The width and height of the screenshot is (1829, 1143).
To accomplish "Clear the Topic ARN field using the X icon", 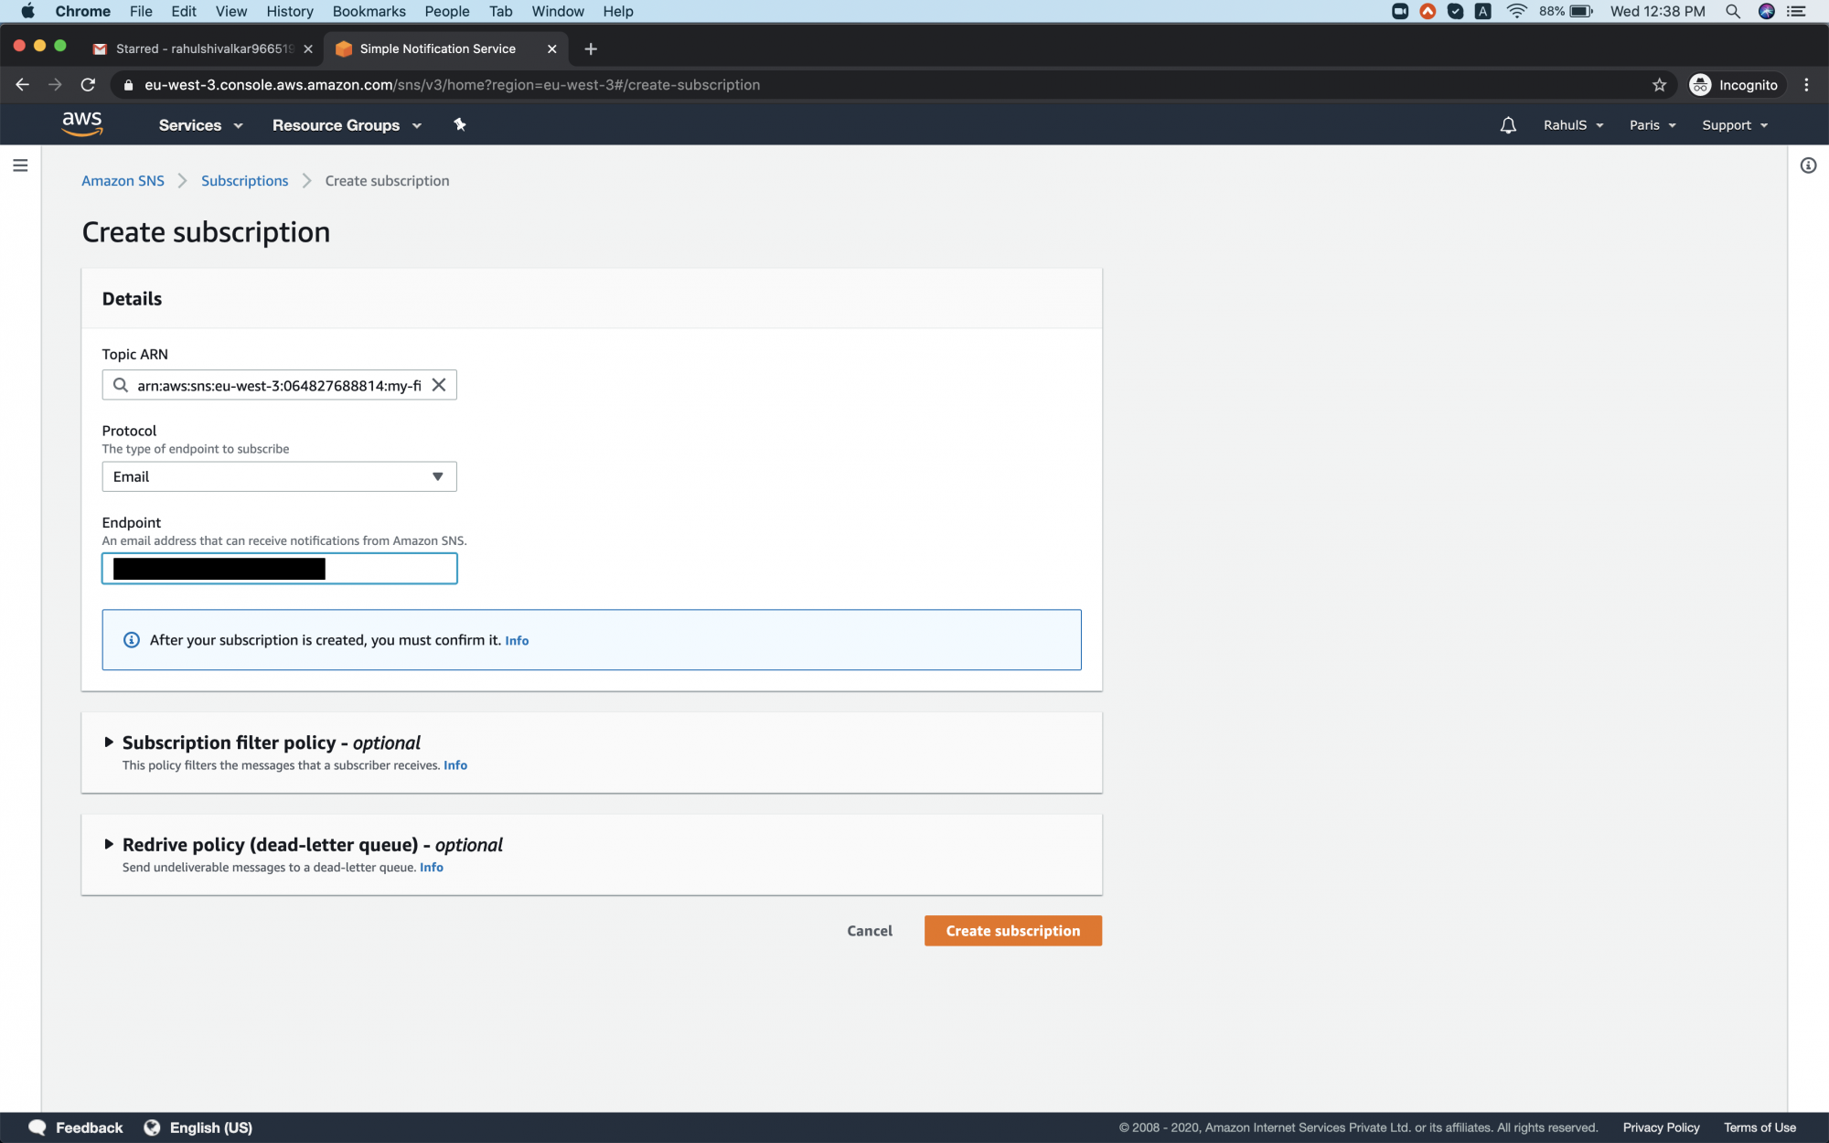I will [x=438, y=384].
